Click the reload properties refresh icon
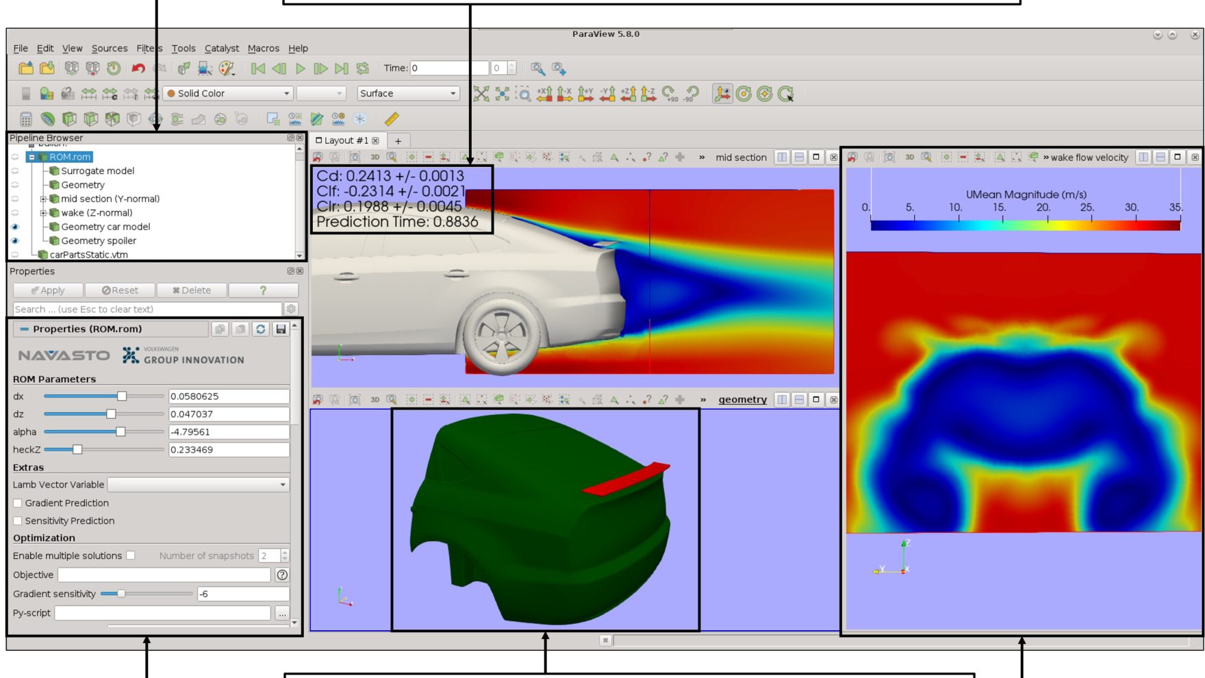This screenshot has width=1205, height=678. point(261,329)
